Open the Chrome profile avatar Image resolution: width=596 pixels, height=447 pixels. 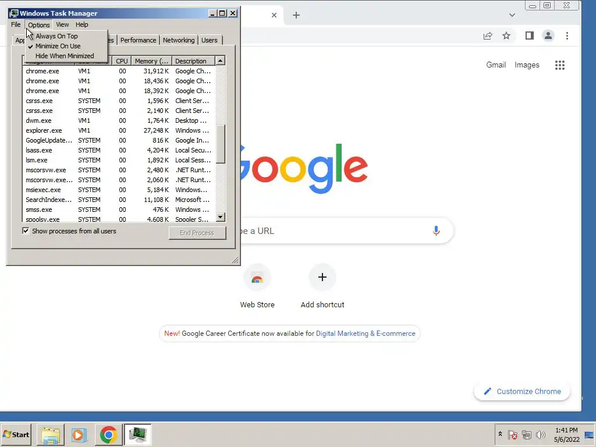pyautogui.click(x=548, y=36)
